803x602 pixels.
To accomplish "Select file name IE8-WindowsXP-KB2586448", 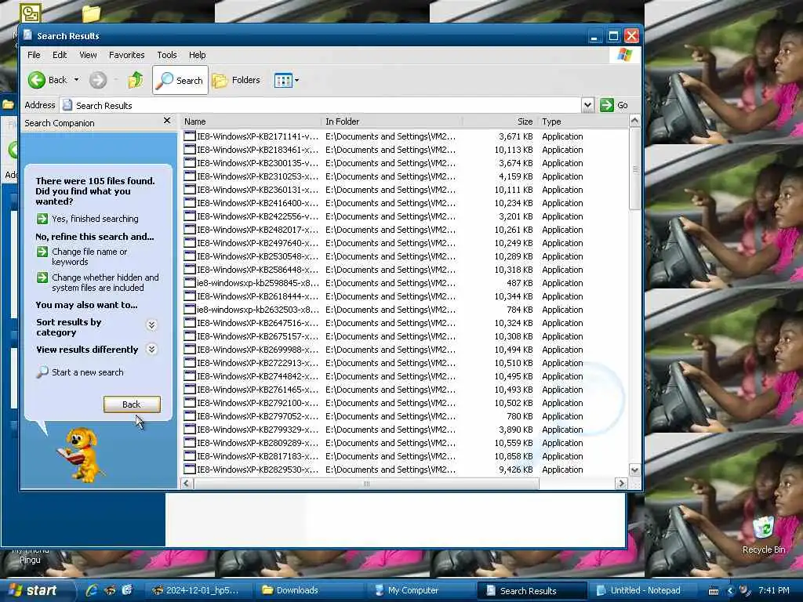I will click(257, 270).
